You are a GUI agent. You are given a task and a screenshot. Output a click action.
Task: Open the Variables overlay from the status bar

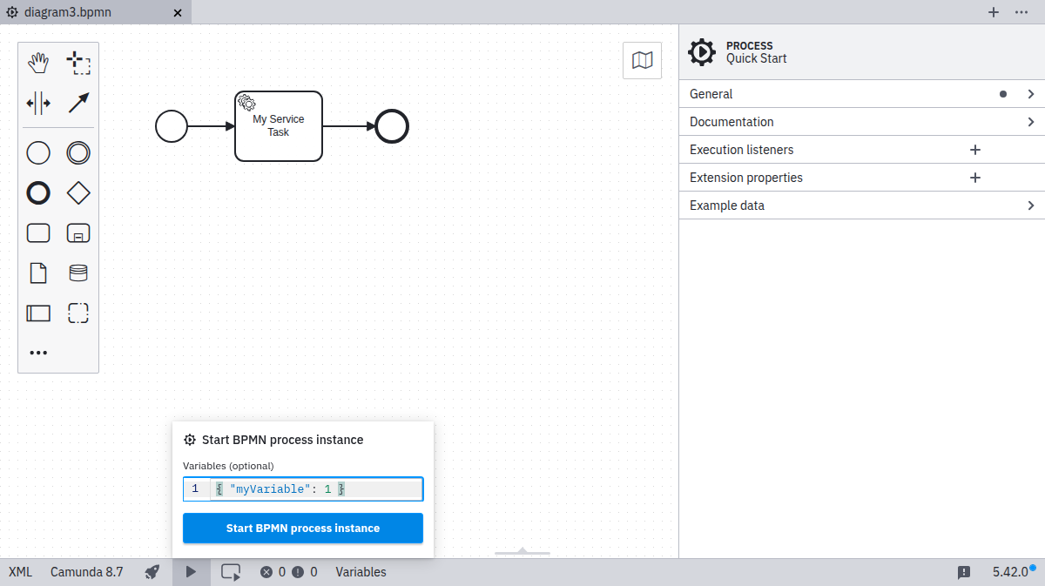(x=361, y=572)
